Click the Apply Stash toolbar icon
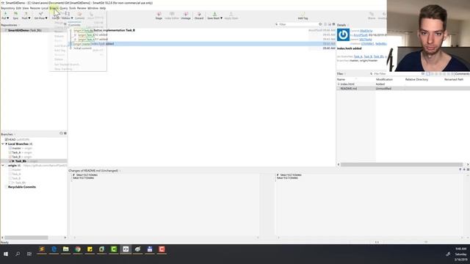The image size is (470, 264). pyautogui.click(x=231, y=14)
